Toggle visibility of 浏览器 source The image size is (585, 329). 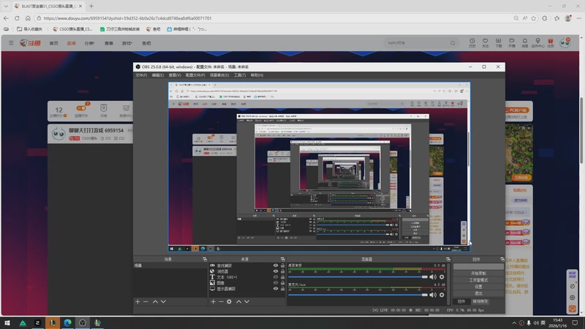click(276, 271)
